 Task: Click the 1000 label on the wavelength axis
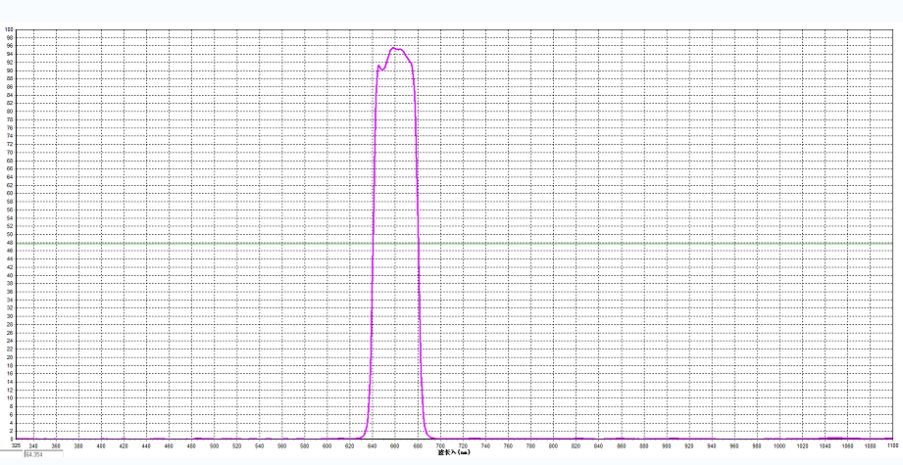[x=779, y=446]
